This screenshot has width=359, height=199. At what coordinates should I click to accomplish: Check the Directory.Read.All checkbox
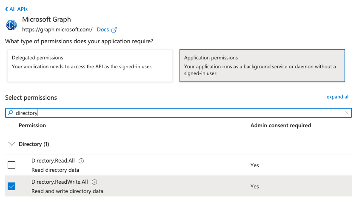point(11,165)
